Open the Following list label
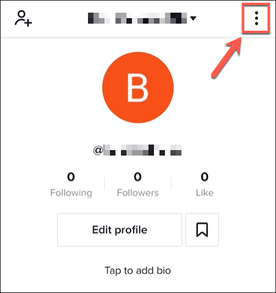 click(x=71, y=193)
